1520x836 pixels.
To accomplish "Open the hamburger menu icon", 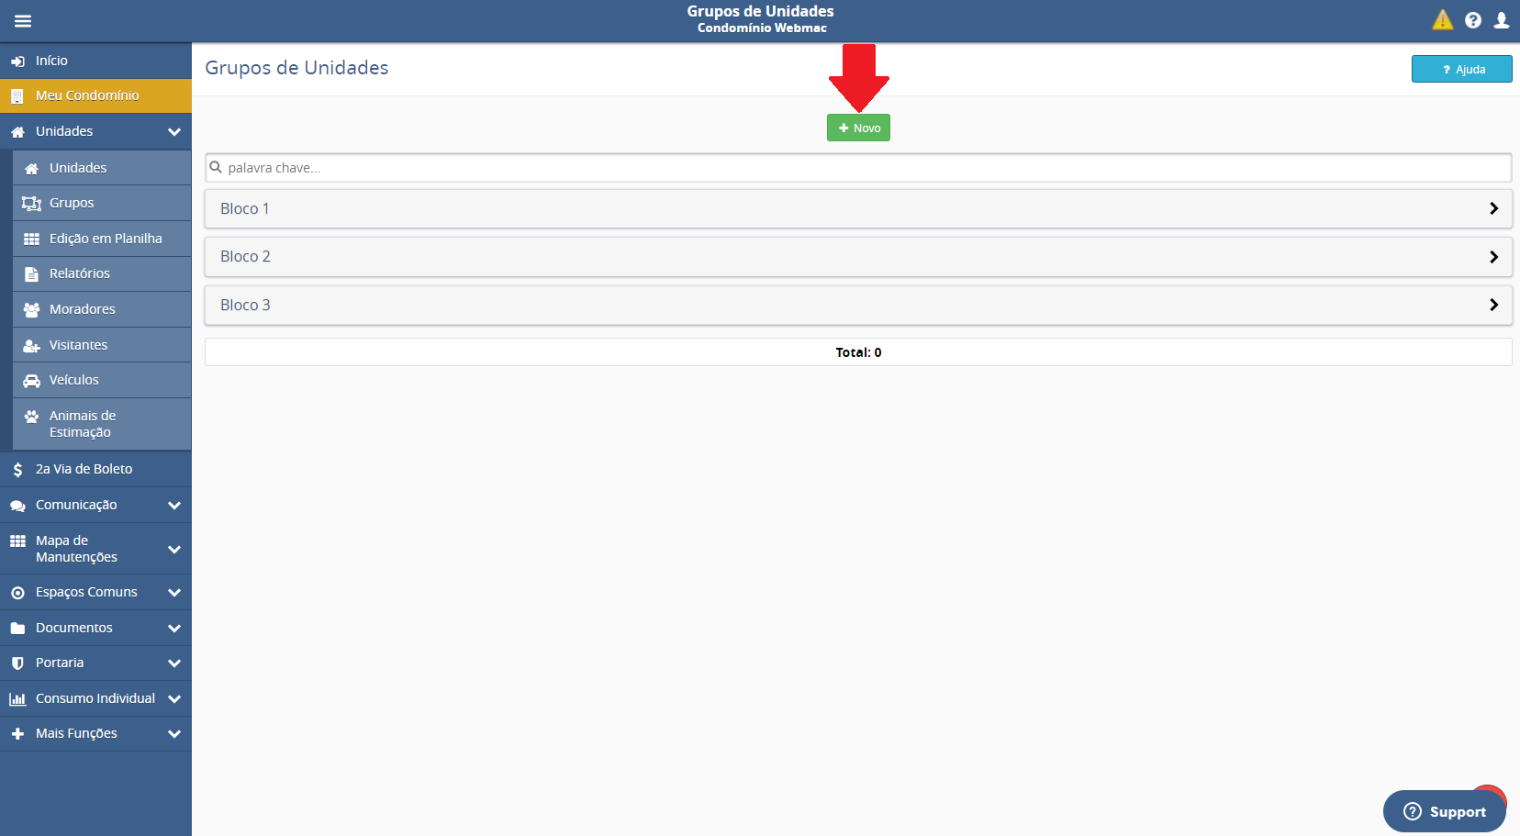I will (23, 21).
